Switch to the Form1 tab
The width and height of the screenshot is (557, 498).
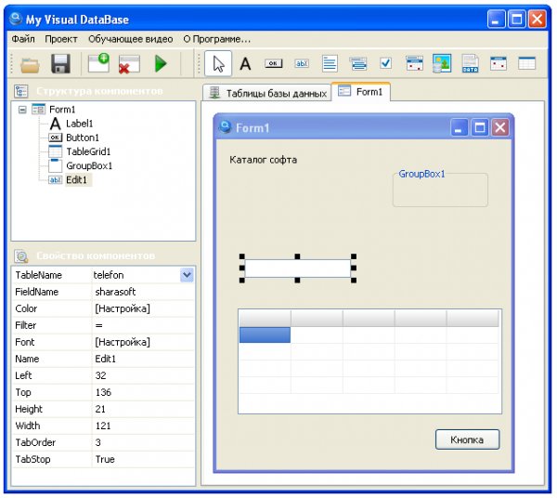click(360, 92)
